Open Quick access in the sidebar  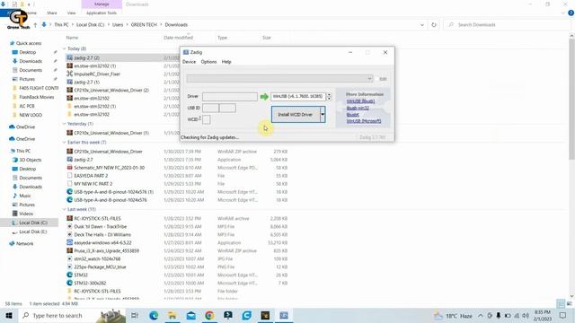(29, 43)
